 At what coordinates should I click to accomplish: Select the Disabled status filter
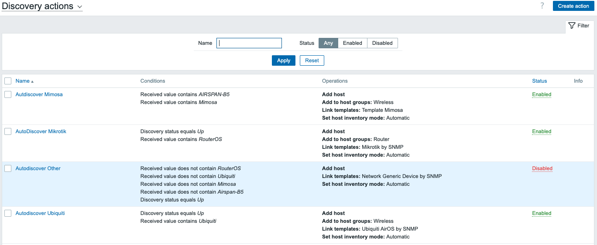point(382,43)
